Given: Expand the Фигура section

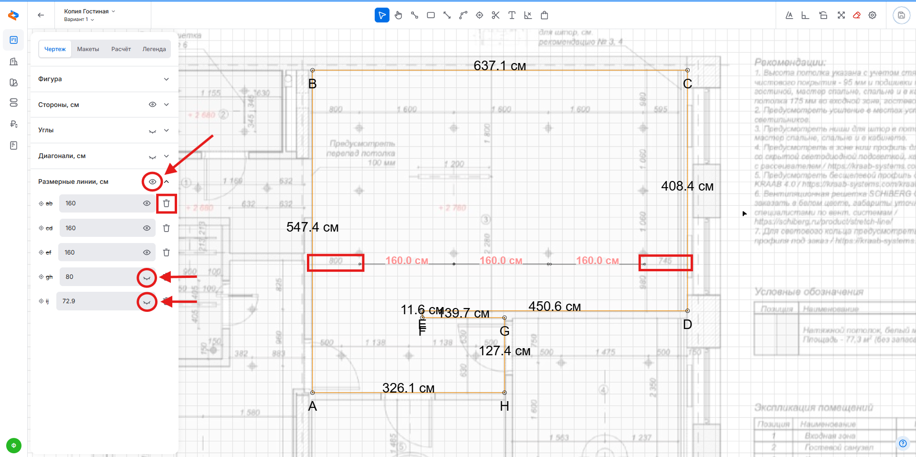Looking at the screenshot, I should (166, 79).
